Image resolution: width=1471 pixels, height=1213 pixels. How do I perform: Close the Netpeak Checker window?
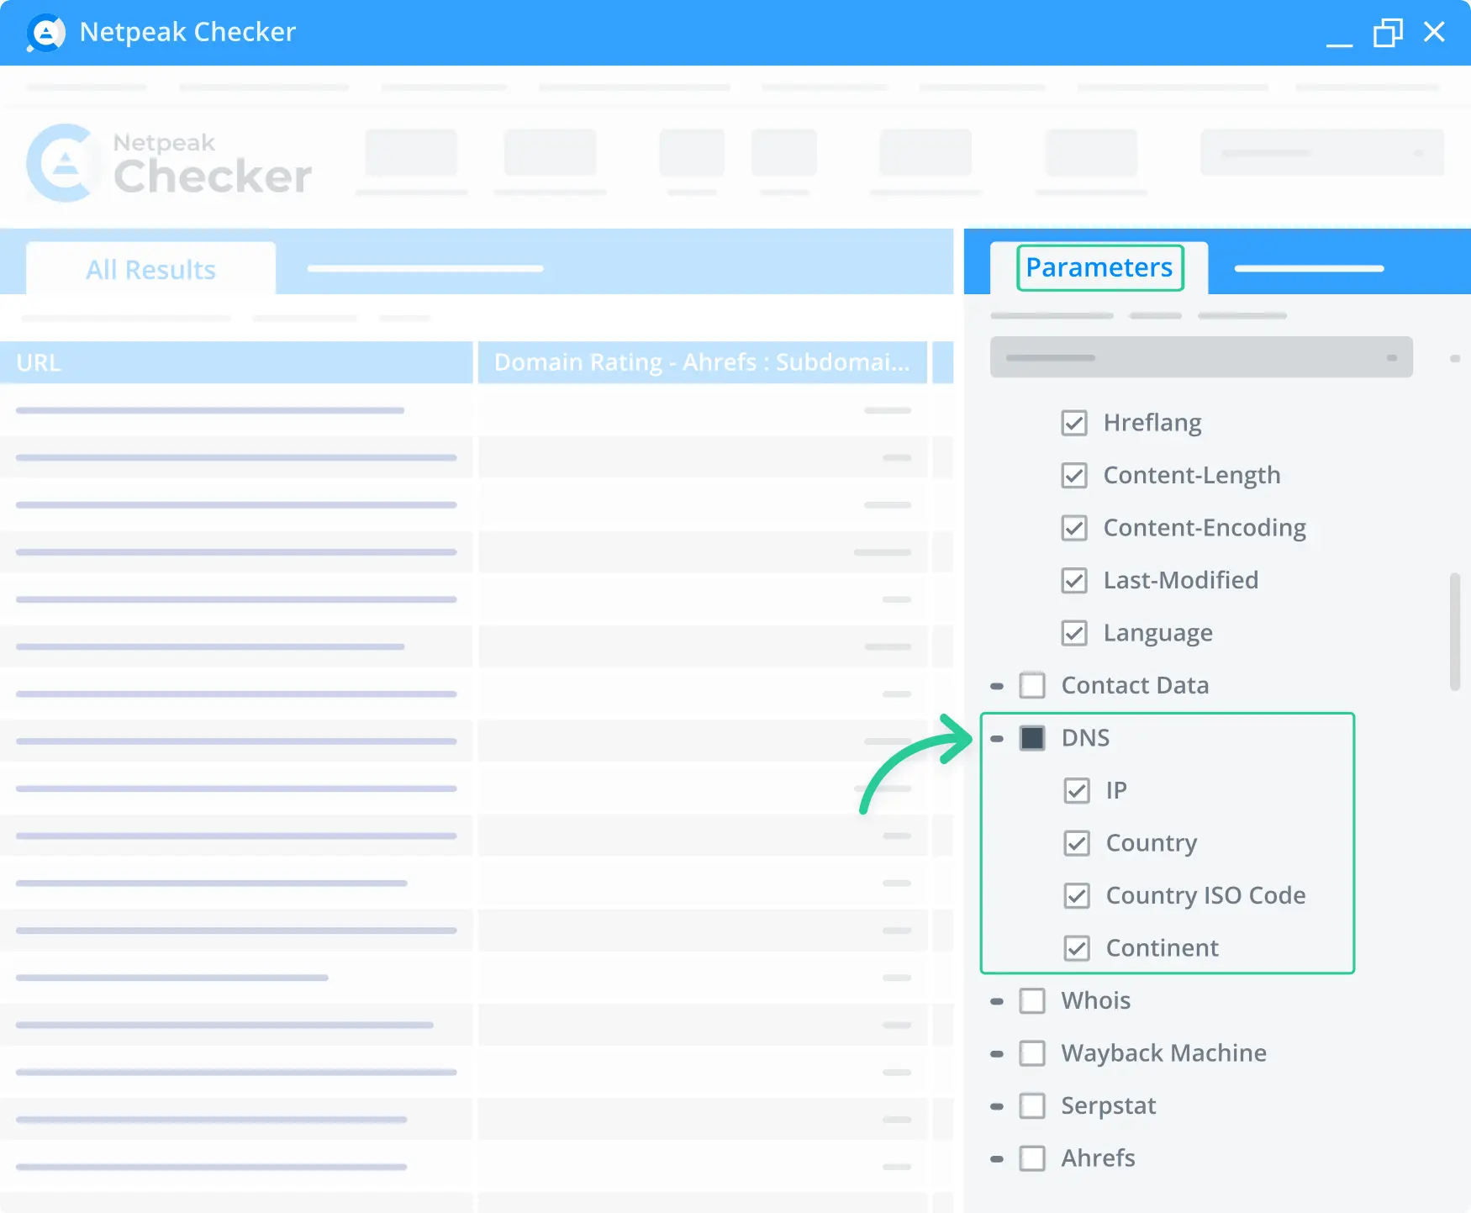tap(1434, 32)
